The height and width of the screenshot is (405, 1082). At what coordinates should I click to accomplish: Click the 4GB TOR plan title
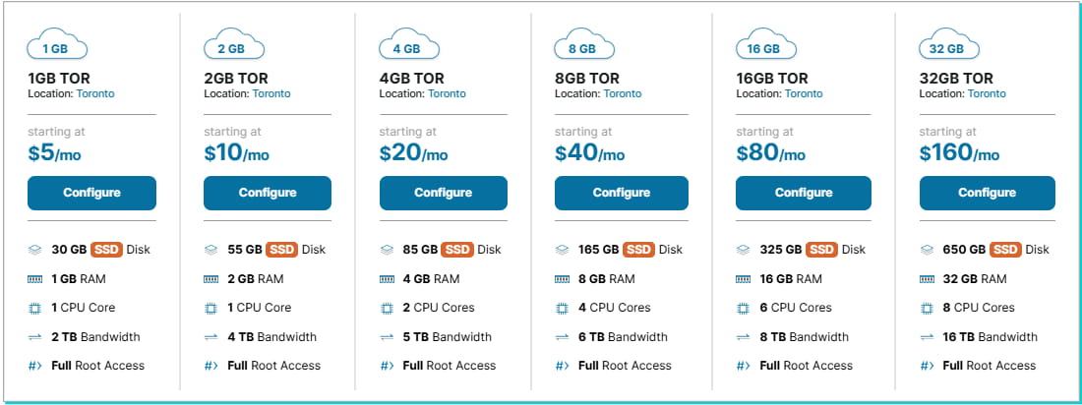(x=412, y=79)
